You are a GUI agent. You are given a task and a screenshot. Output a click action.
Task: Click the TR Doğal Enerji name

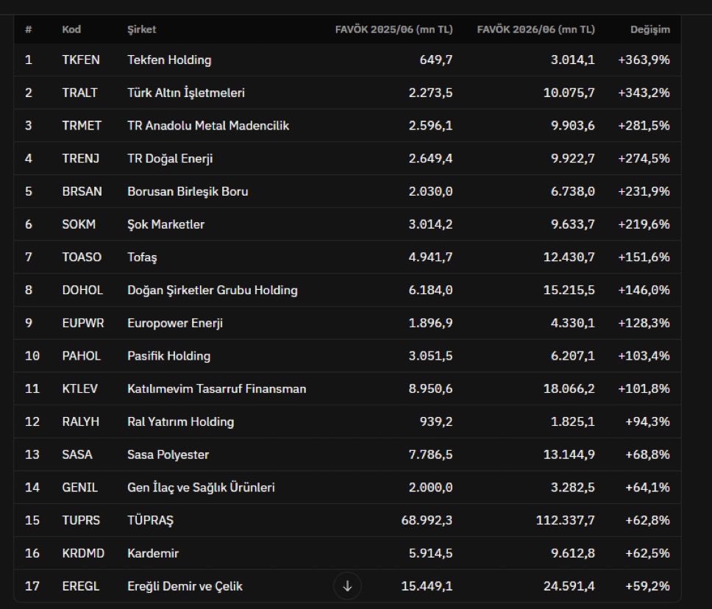(x=171, y=158)
